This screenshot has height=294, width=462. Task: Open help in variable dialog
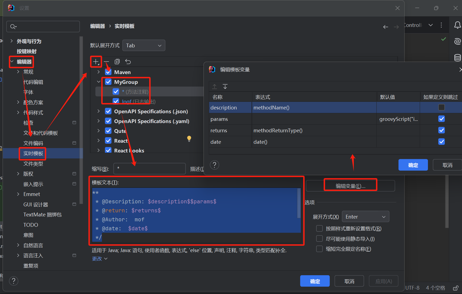pyautogui.click(x=215, y=165)
